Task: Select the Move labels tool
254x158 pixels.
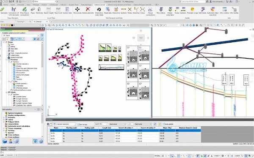Action: click(x=161, y=11)
